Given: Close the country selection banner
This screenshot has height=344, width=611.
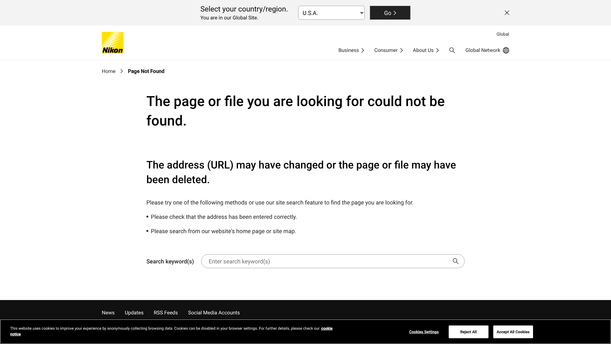Looking at the screenshot, I should coord(507,13).
